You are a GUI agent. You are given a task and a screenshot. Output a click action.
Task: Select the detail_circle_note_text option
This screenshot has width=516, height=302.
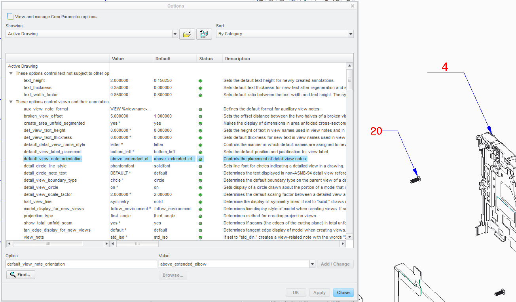[45, 173]
